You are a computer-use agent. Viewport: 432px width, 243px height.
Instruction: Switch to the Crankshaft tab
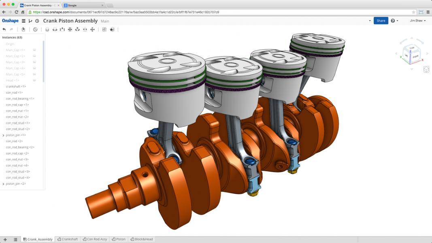pyautogui.click(x=68, y=239)
